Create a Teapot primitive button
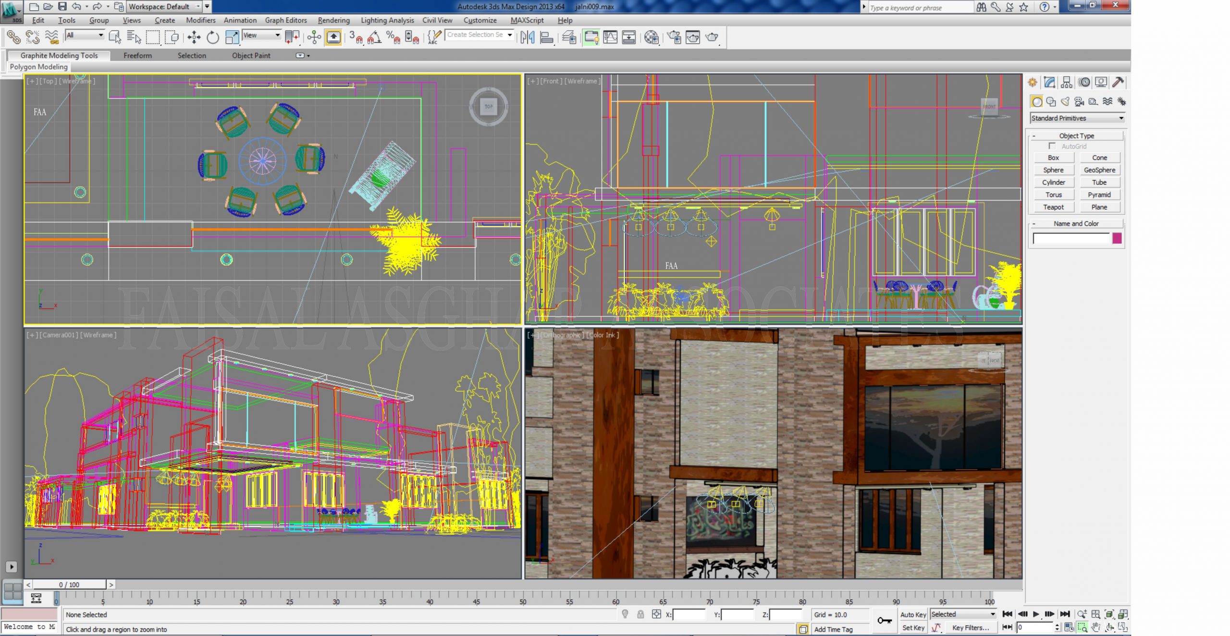Viewport: 1230px width, 636px height. pyautogui.click(x=1053, y=207)
